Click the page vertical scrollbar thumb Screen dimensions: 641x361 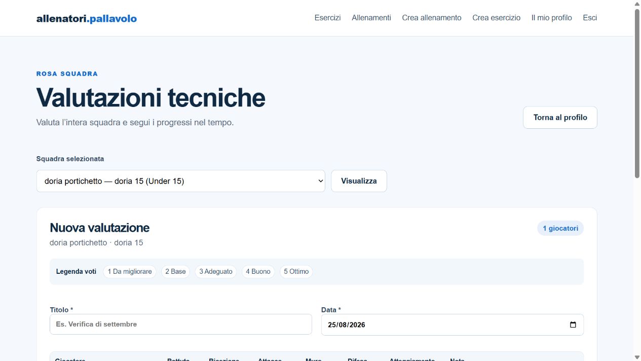click(x=637, y=93)
